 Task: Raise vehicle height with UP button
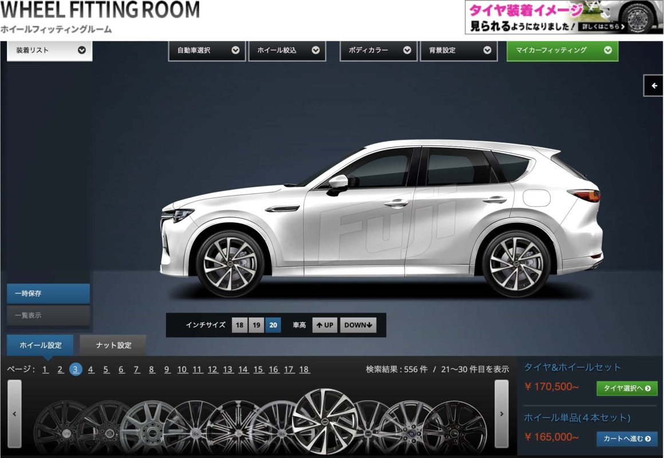(325, 325)
